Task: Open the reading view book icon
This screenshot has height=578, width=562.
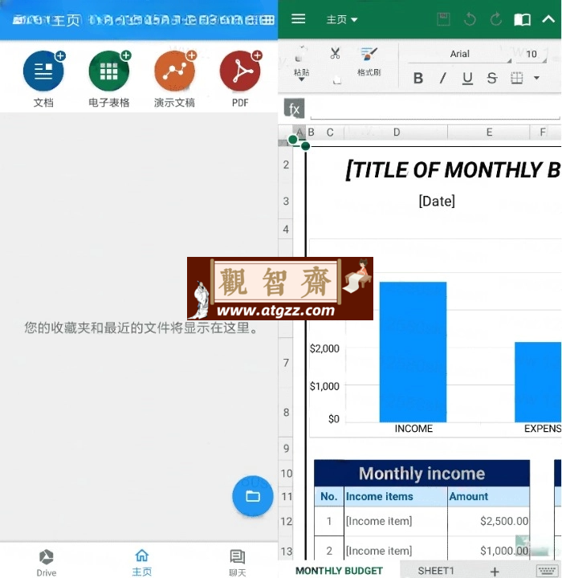Action: coord(522,19)
